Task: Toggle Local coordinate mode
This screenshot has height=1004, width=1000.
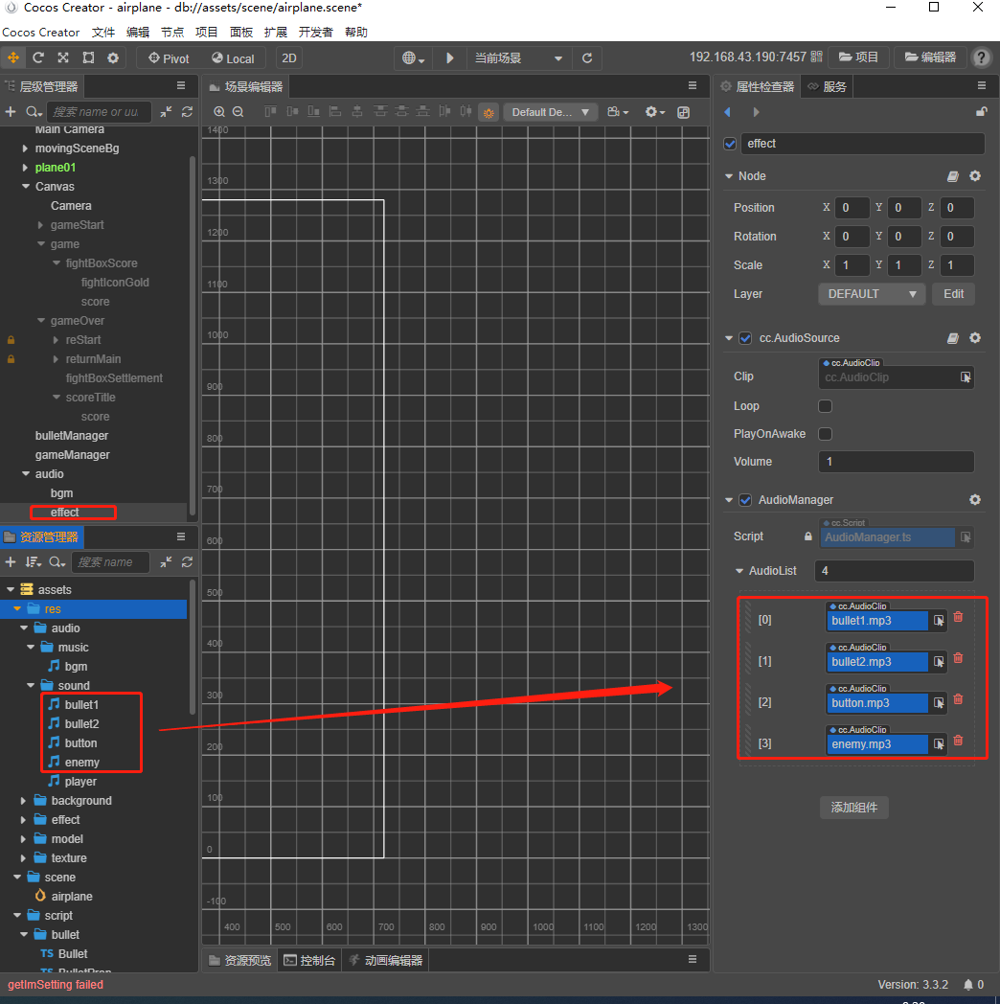Action: [233, 58]
